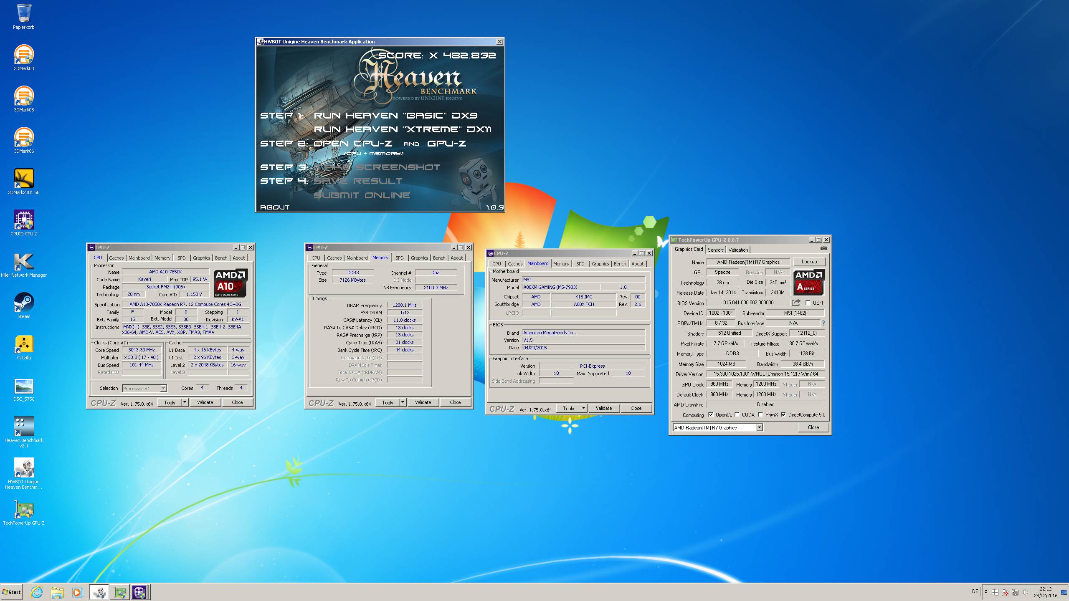Expand Tools dropdown arrow in Mainboard window

tap(583, 408)
